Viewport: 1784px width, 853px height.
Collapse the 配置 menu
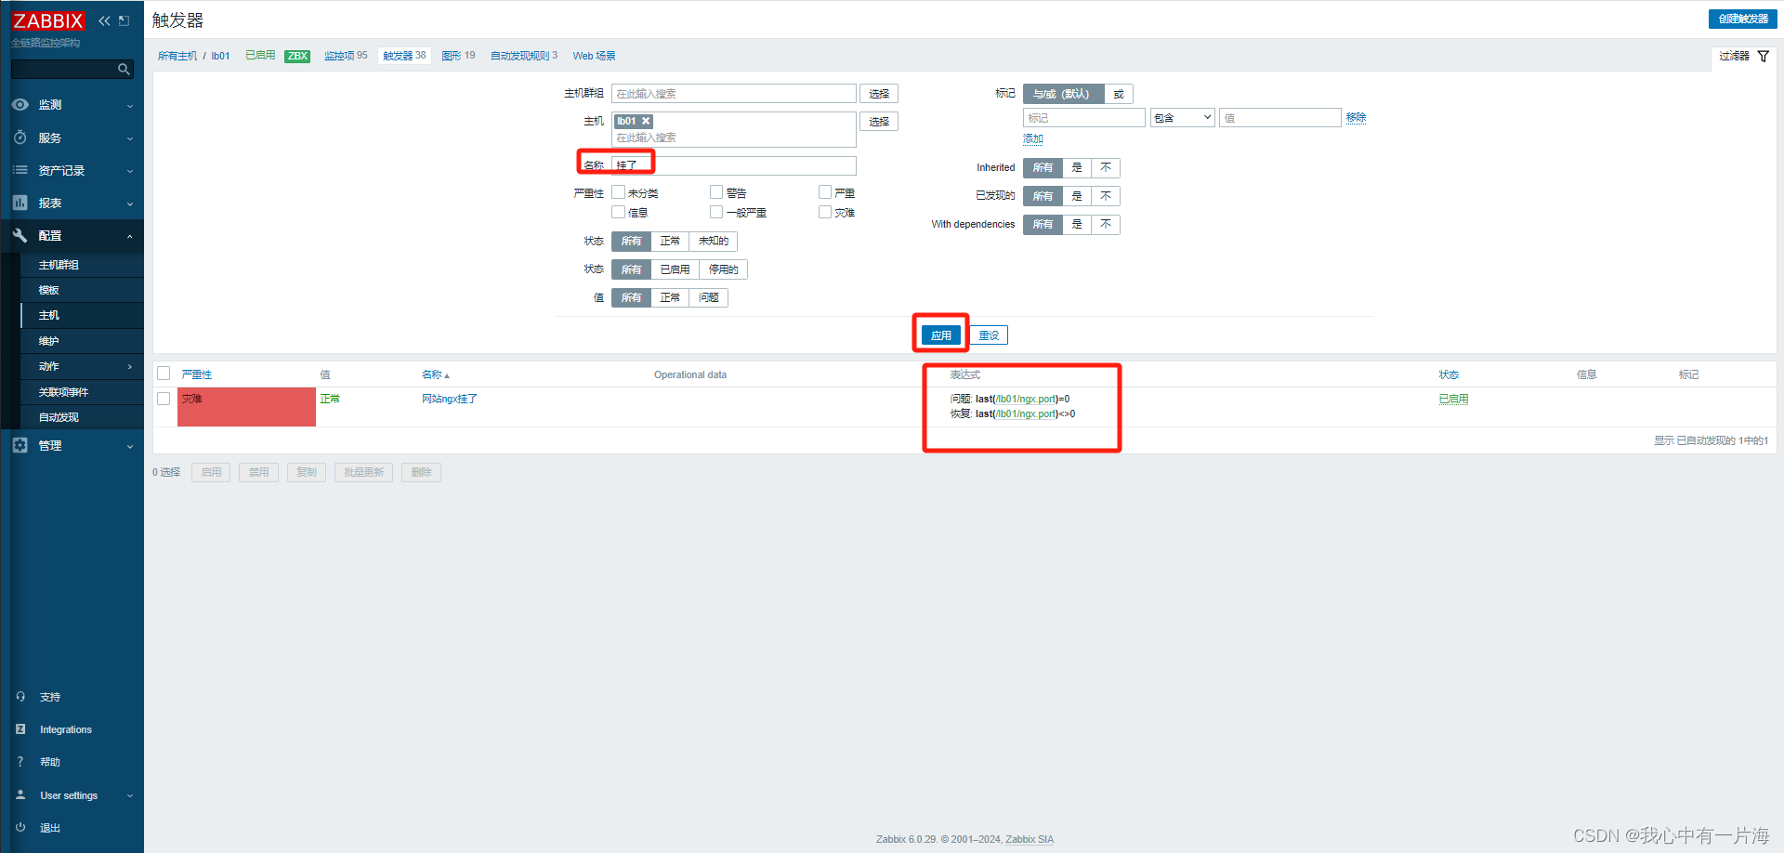[129, 236]
